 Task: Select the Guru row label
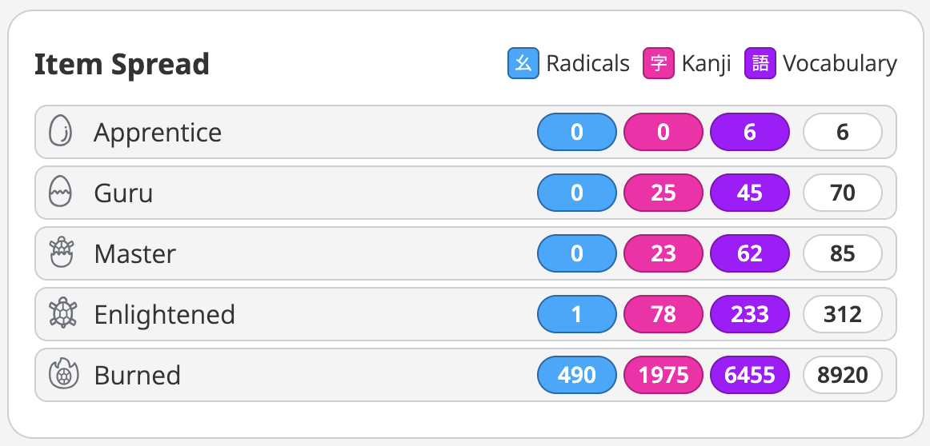[123, 193]
